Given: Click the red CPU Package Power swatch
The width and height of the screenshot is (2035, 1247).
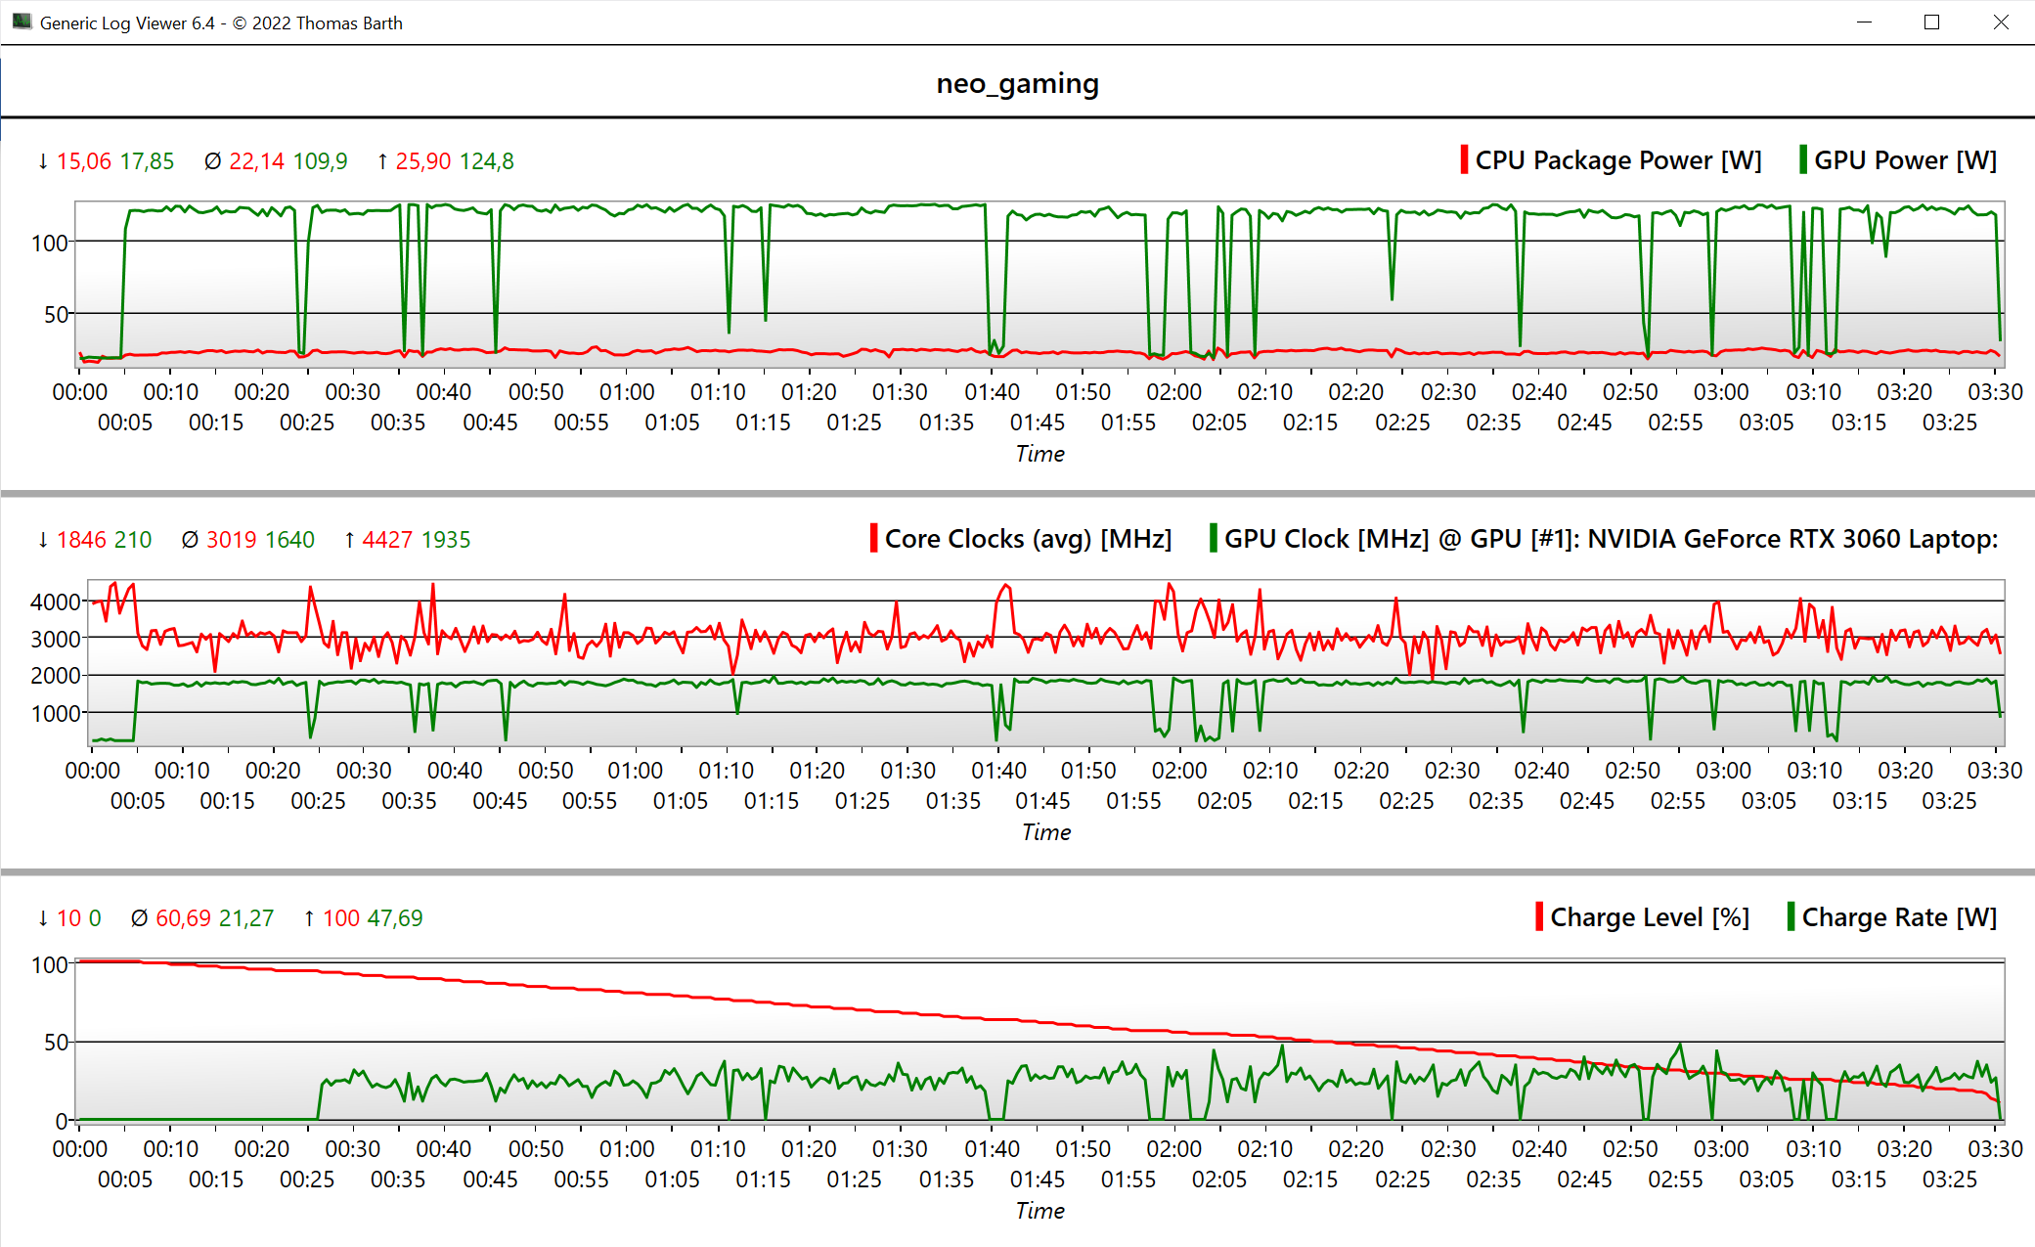Looking at the screenshot, I should [x=1464, y=160].
